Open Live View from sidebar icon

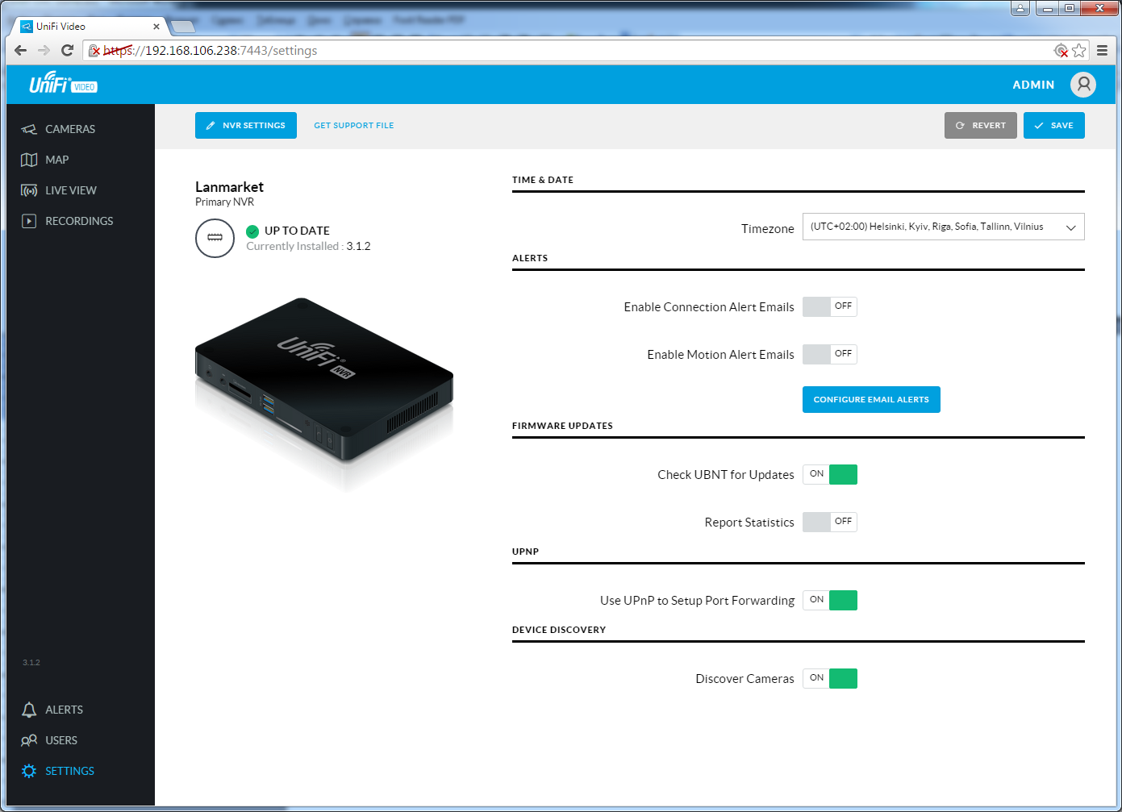tap(29, 190)
